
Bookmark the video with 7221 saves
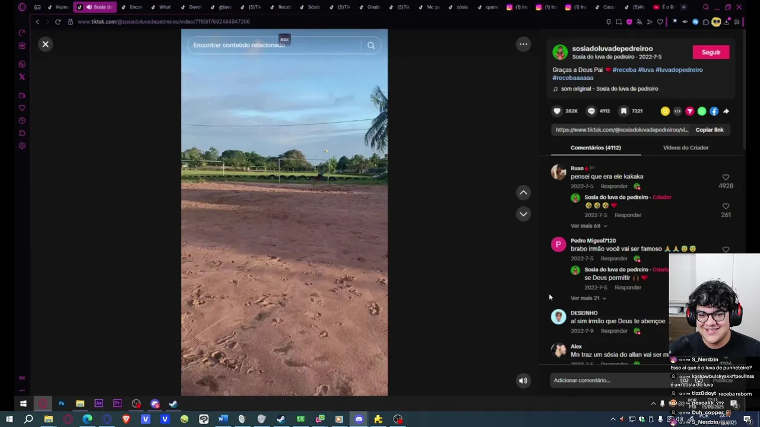(x=623, y=111)
